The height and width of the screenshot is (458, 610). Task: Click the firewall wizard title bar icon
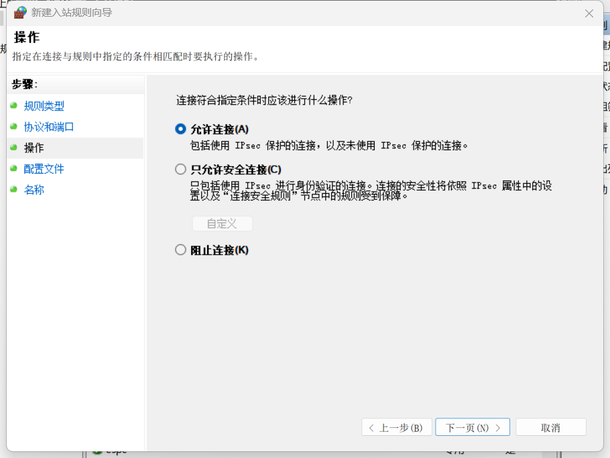pos(20,13)
